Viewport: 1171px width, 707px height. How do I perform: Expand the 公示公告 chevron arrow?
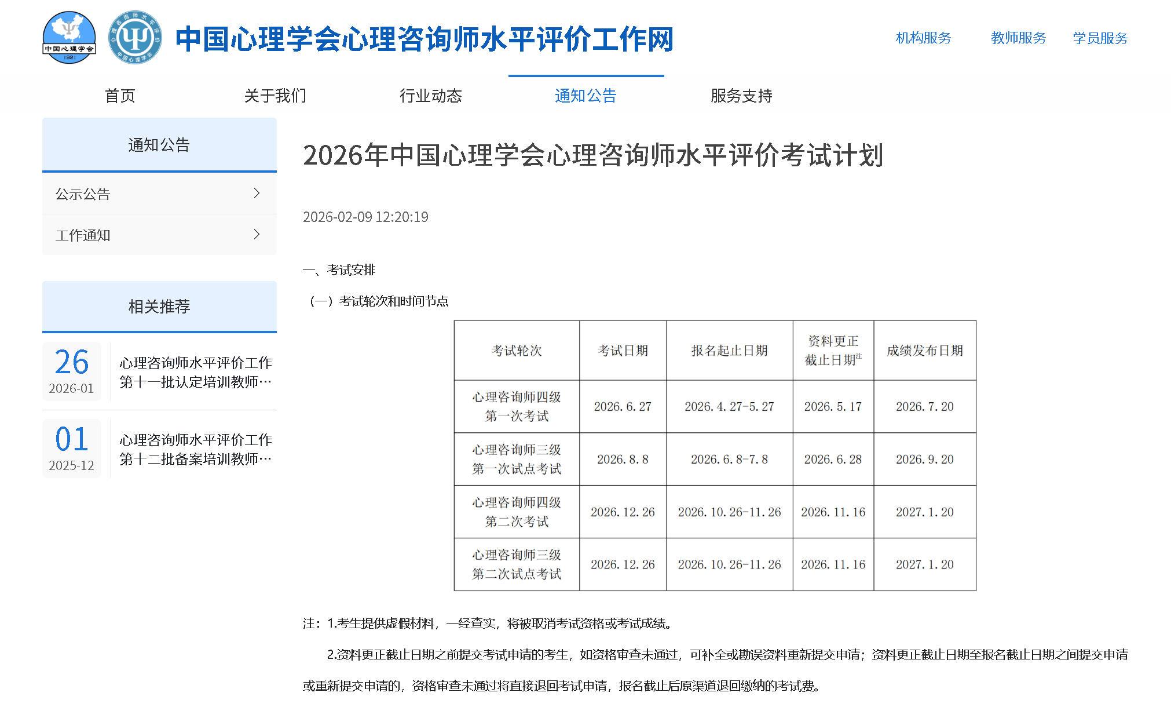[257, 193]
